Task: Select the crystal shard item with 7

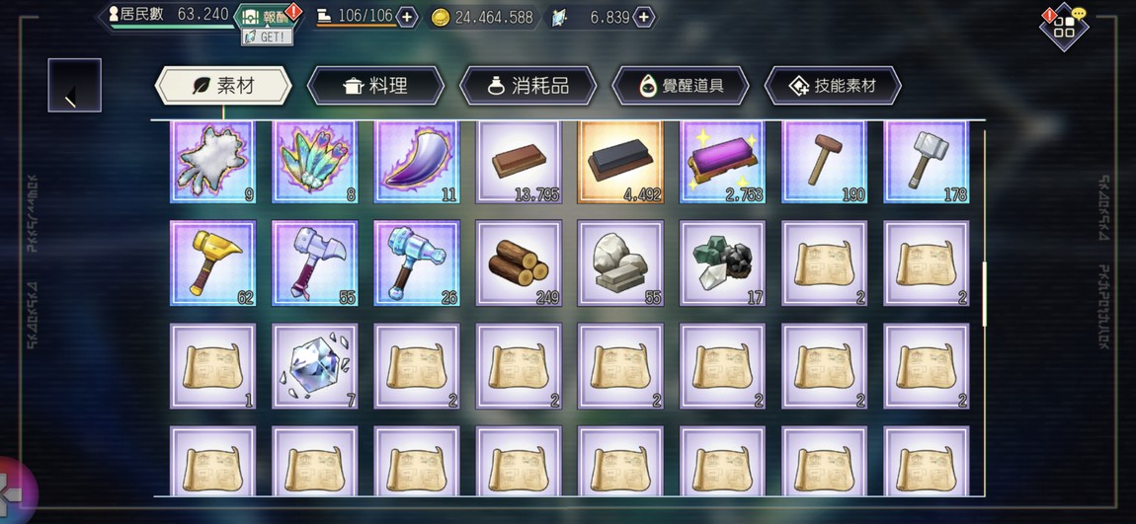Action: click(315, 366)
